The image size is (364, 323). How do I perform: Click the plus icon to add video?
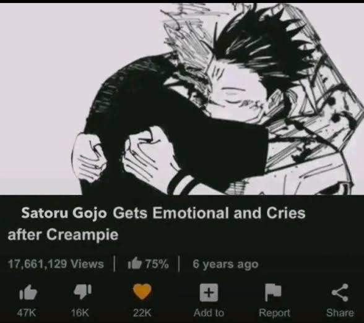pos(209,292)
